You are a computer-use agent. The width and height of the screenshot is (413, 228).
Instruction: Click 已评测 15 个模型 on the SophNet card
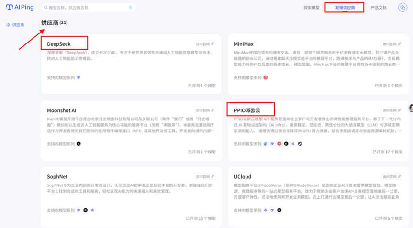201,218
